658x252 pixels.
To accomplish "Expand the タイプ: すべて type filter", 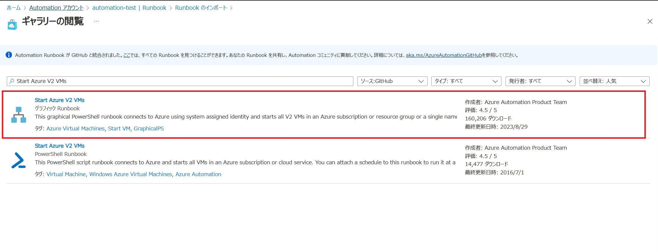I will point(466,81).
